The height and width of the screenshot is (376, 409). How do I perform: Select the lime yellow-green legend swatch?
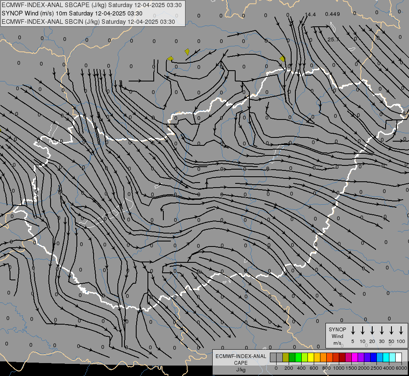pos(305,357)
